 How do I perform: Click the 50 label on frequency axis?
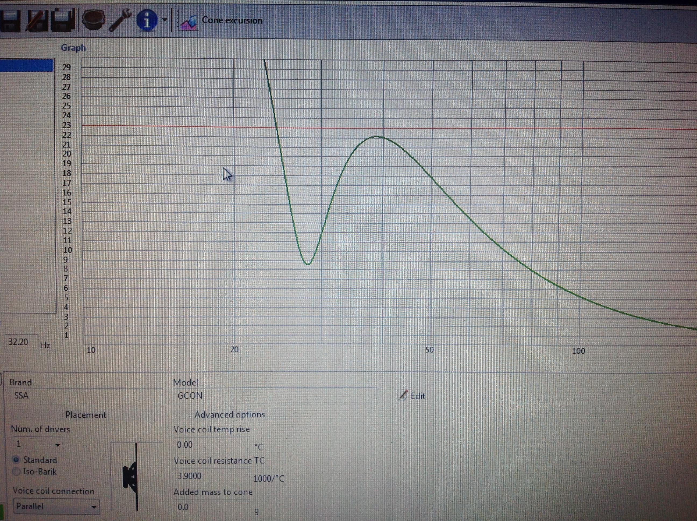(x=429, y=350)
